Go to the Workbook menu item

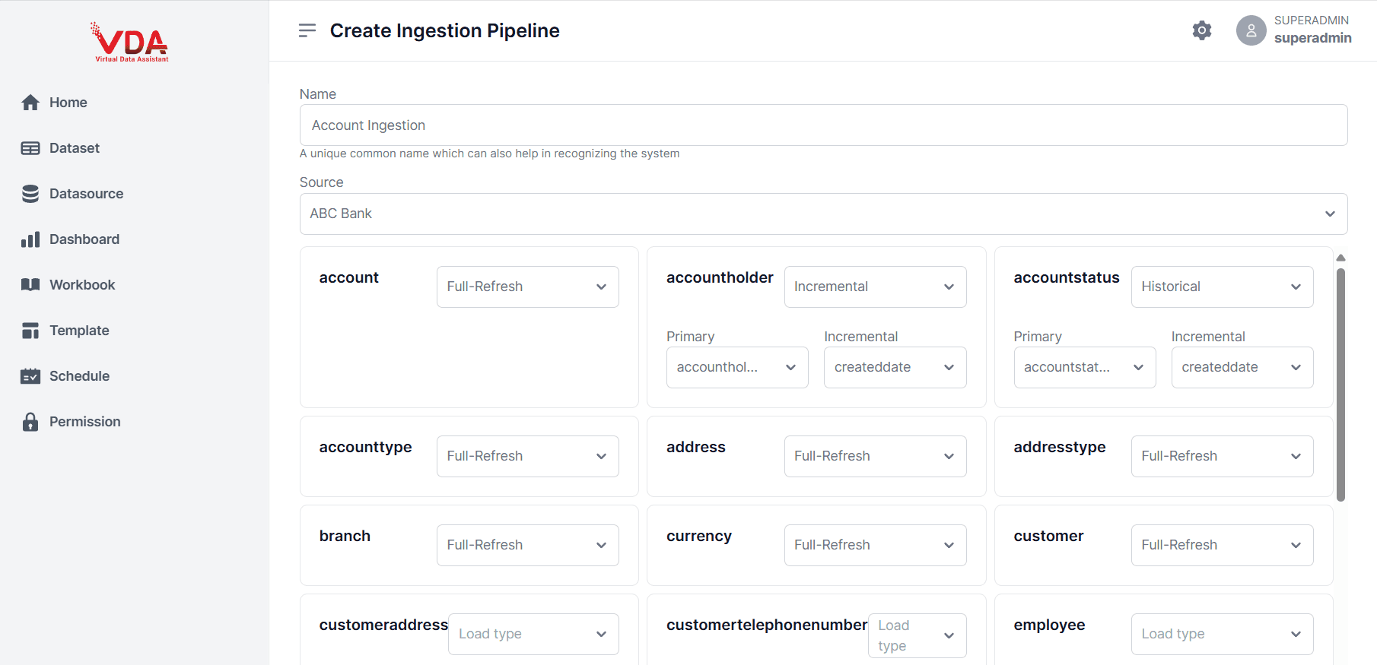click(82, 285)
